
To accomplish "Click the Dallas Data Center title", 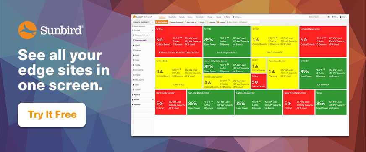I will click(x=245, y=93).
